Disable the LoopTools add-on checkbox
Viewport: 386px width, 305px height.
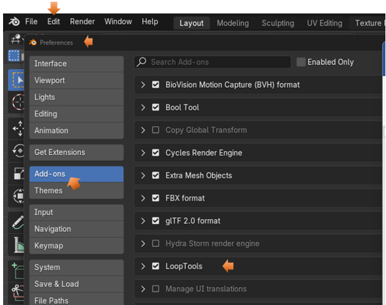[x=156, y=266]
